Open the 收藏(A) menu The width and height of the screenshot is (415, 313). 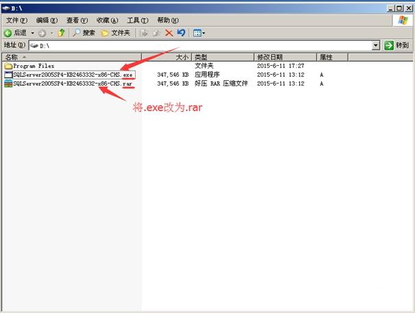click(x=107, y=21)
